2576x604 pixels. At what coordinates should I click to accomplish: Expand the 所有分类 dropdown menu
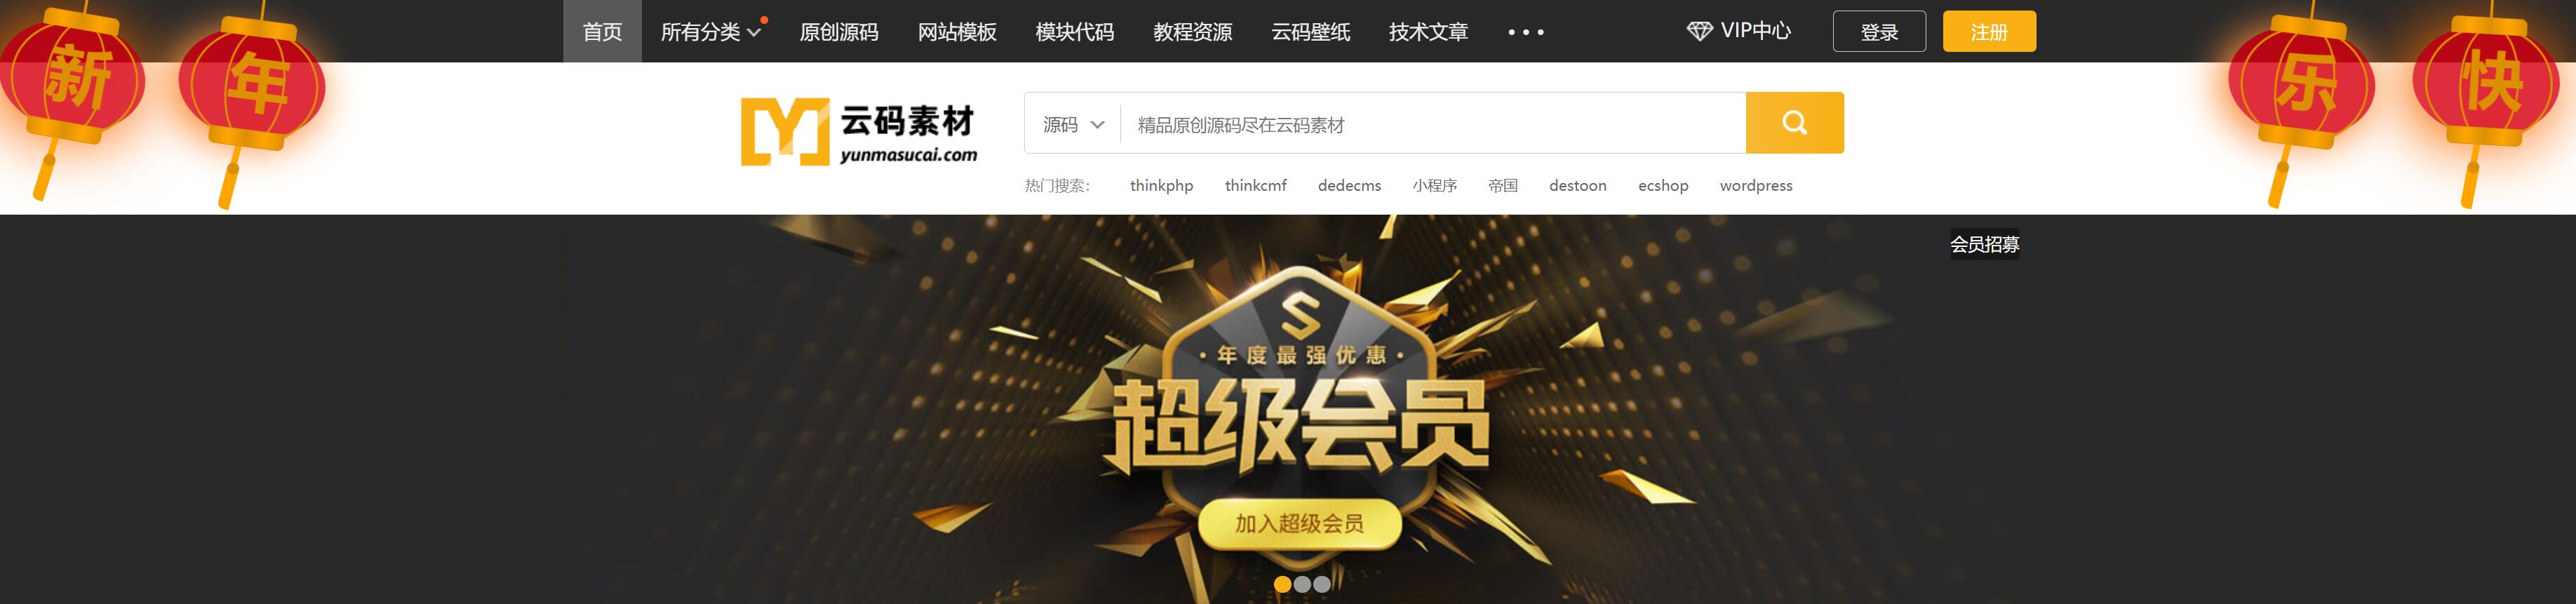click(x=711, y=32)
